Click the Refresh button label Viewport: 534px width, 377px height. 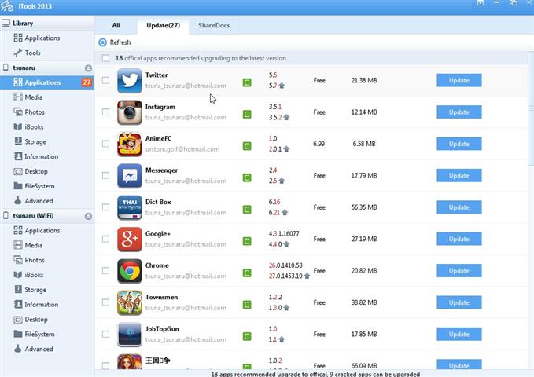coord(120,42)
